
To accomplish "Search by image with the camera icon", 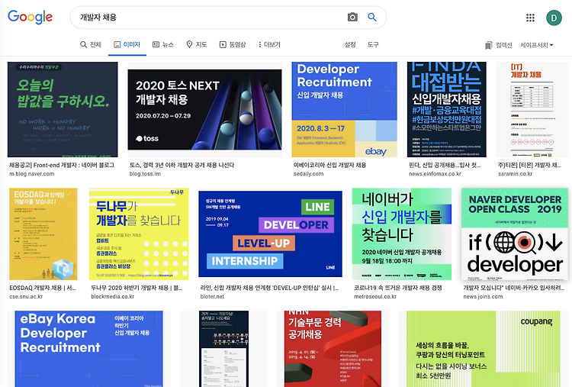I will pos(352,17).
